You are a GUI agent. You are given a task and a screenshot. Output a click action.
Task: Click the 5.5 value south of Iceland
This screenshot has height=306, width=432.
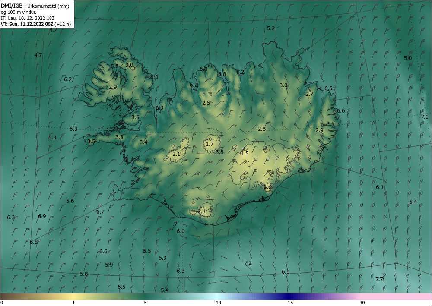[147, 251]
